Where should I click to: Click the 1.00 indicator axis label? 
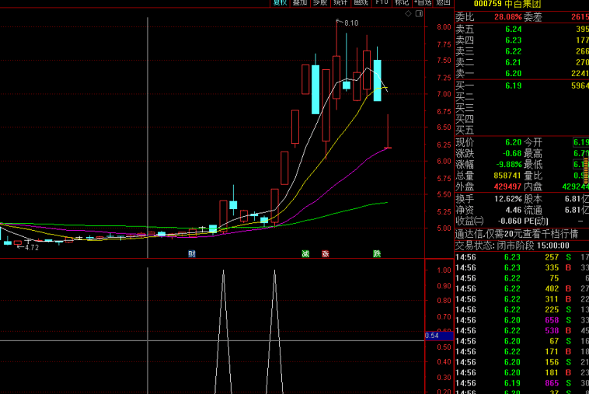444,270
